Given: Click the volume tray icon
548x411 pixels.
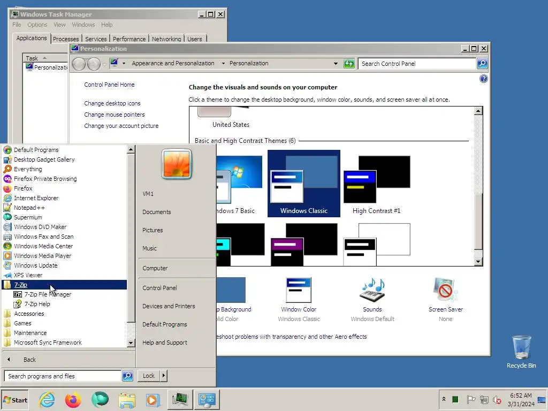Looking at the screenshot, I should point(497,399).
